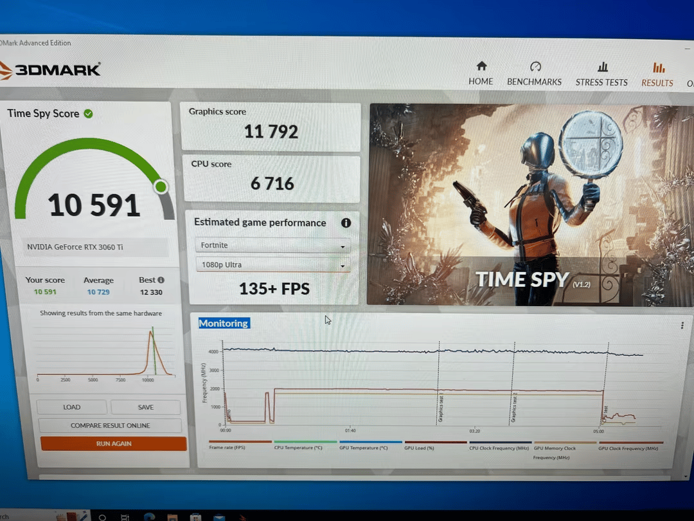Click the score distribution chart

point(105,354)
